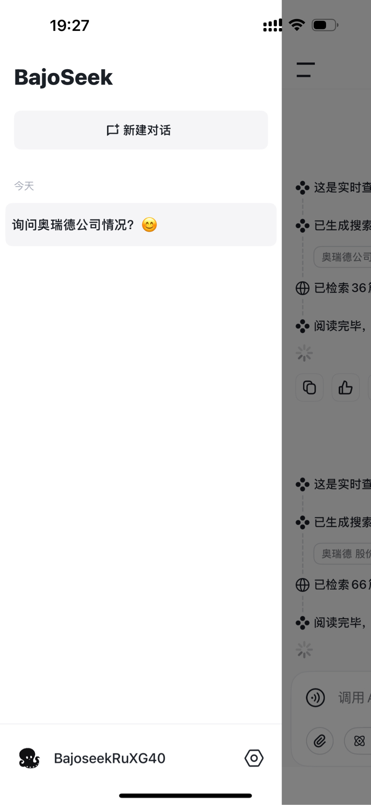Select the 奥瑞德公司 search keyword chip
The image size is (371, 805).
click(x=342, y=257)
